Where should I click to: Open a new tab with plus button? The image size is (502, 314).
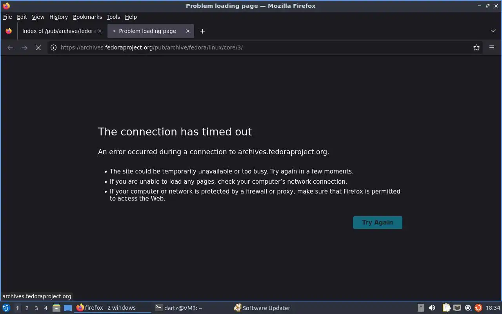tap(202, 31)
